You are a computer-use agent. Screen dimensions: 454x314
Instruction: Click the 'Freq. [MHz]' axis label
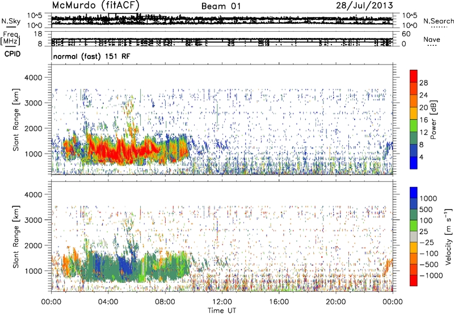[11, 38]
